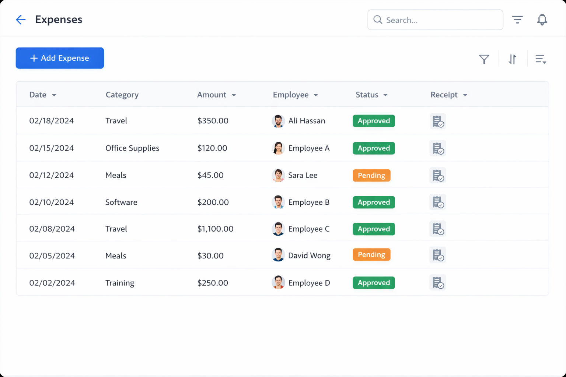Click the back arrow next to Expenses
Image resolution: width=566 pixels, height=377 pixels.
click(x=21, y=20)
